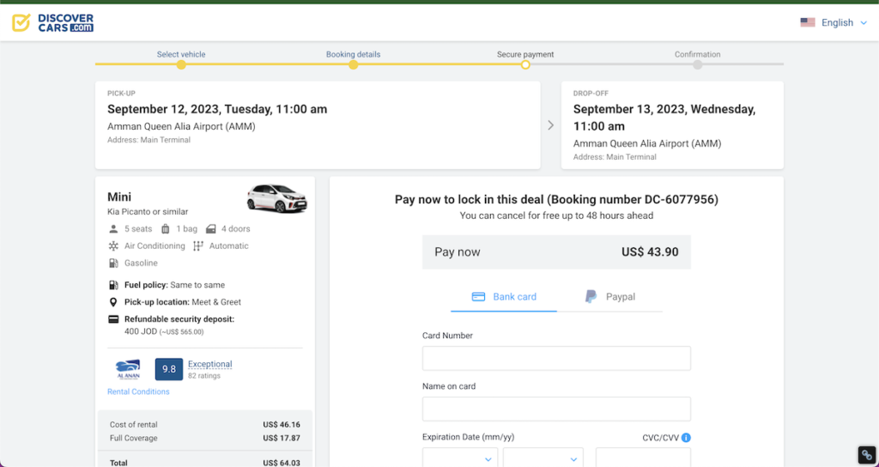Click the car doors icon
Screen dimensions: 879x467
coord(211,228)
